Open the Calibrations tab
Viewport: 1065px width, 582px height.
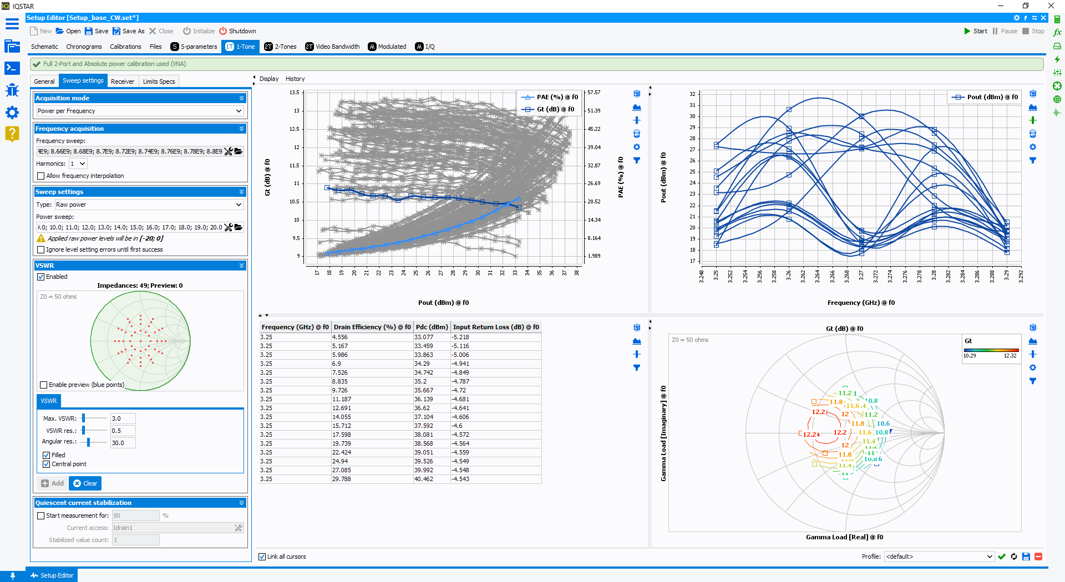[x=125, y=47]
